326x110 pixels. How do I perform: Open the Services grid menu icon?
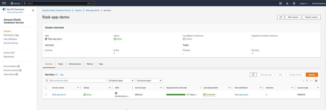[x=12, y=4]
